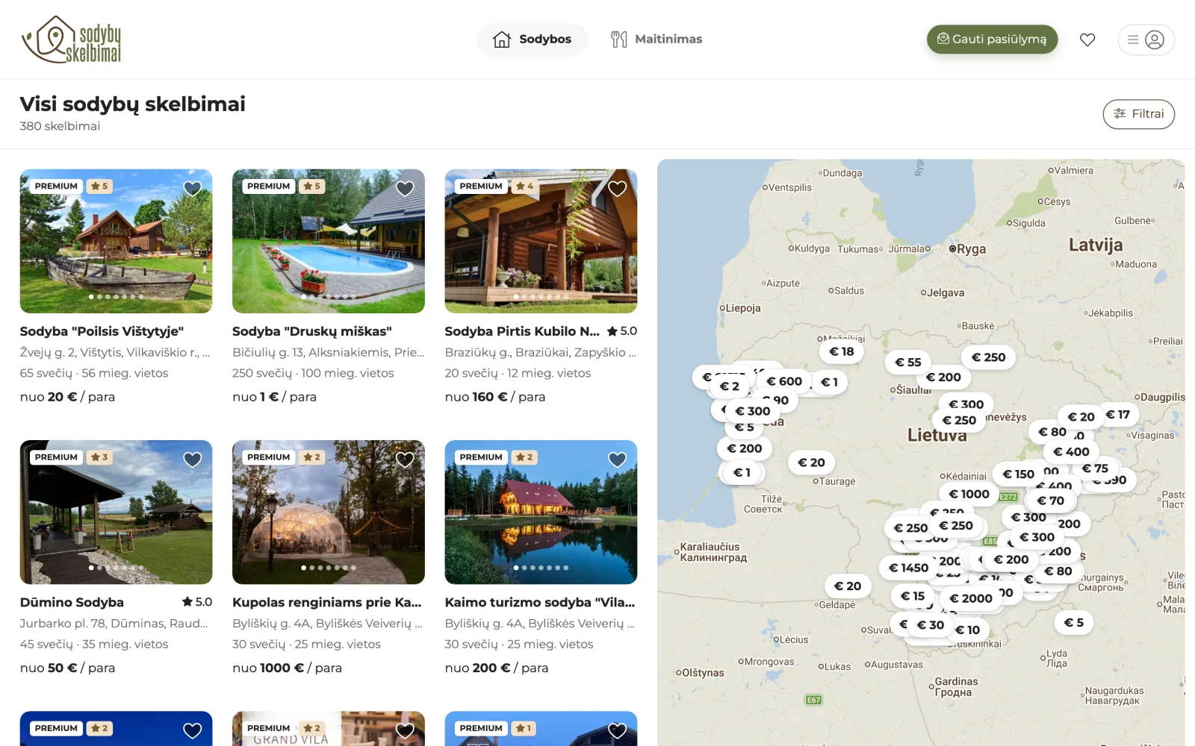Select the € 1450 map price marker
The height and width of the screenshot is (746, 1195).
(908, 568)
